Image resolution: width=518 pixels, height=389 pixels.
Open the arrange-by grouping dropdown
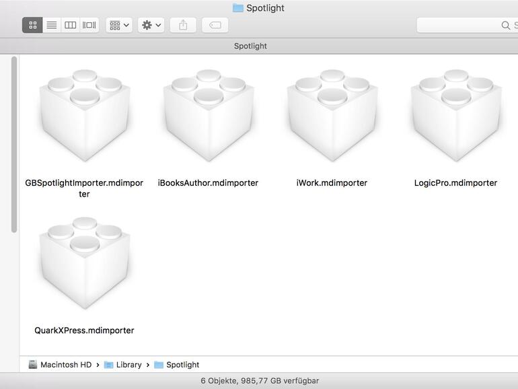[x=119, y=25]
